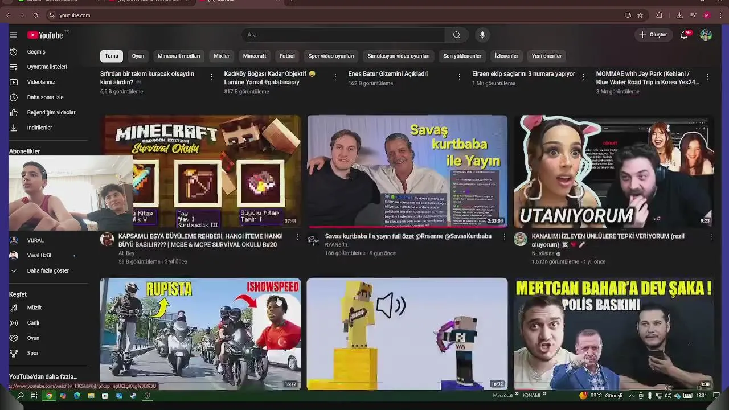Open the RUPISTA ISHOWSPEED video thumbnail
This screenshot has height=410, width=729.
[200, 334]
